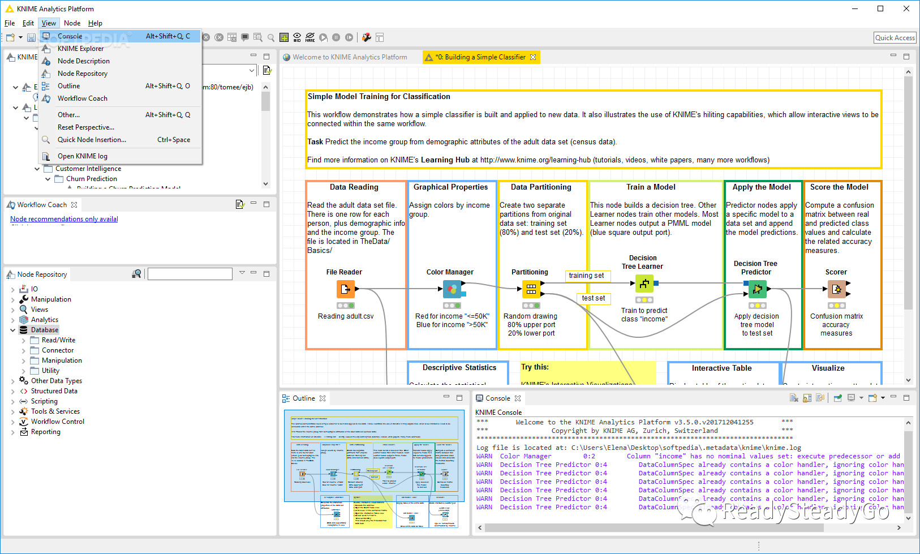Select the Connector folder under Database
Screen dimensions: 920x554
click(58, 350)
